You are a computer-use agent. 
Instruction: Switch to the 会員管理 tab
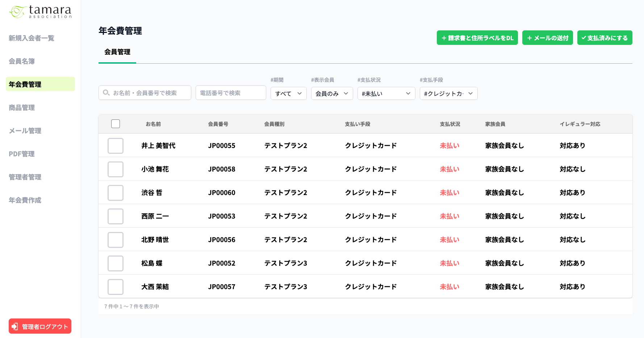click(117, 52)
